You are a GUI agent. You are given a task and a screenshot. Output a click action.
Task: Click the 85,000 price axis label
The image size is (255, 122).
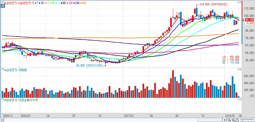249,31
